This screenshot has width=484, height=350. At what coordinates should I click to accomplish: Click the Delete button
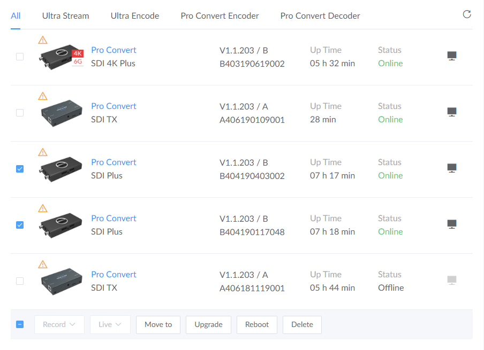click(302, 324)
